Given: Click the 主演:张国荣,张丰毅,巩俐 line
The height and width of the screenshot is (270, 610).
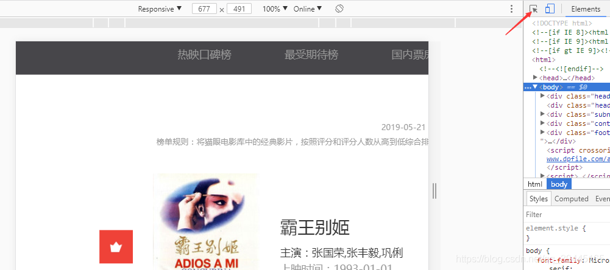Looking at the screenshot, I should pyautogui.click(x=341, y=254).
